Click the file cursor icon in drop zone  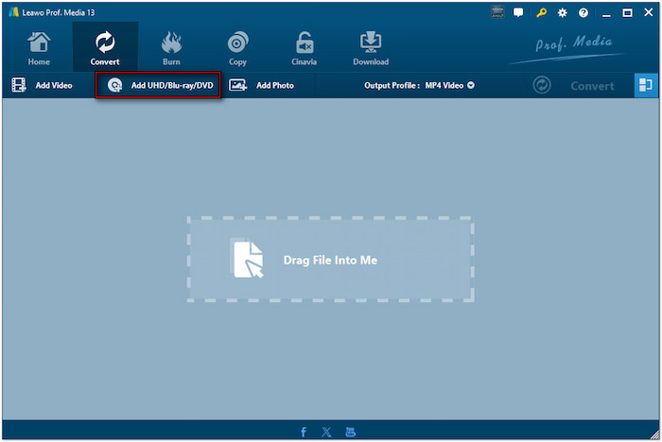[x=247, y=259]
